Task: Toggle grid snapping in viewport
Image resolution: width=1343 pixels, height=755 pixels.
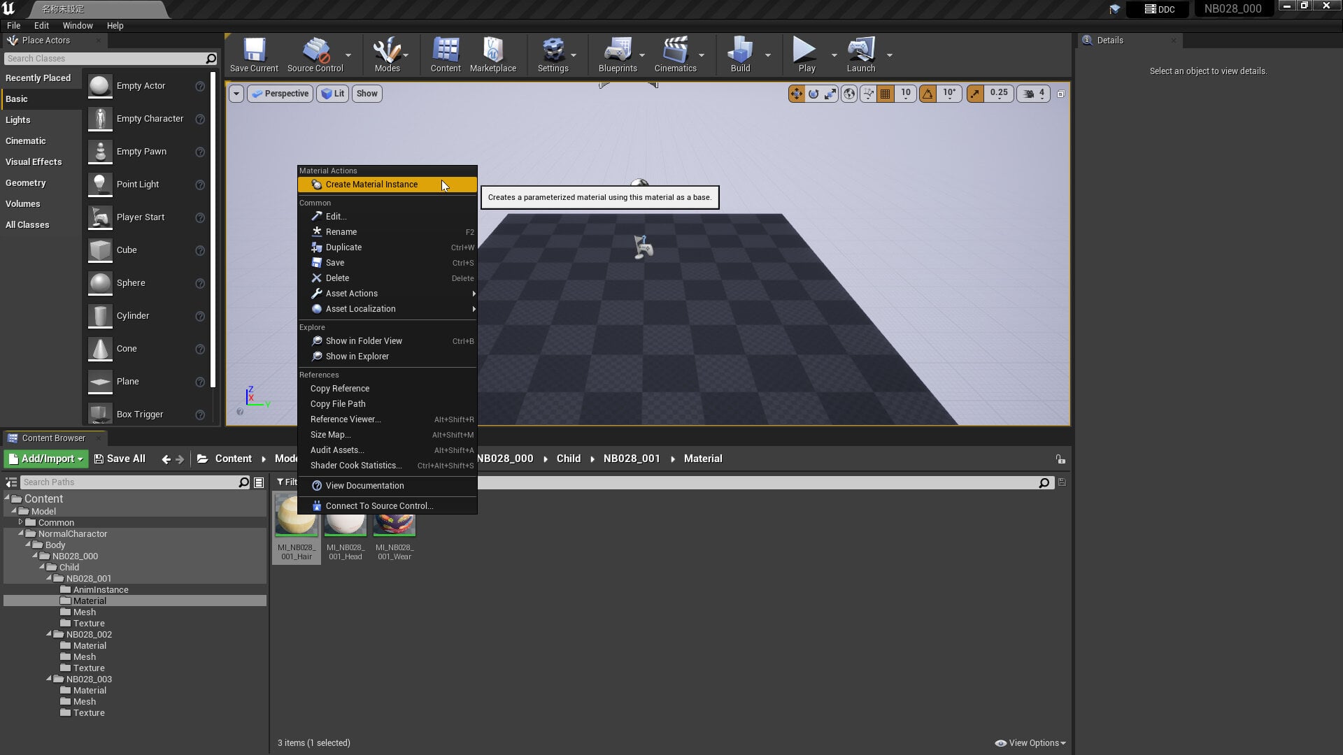Action: point(886,94)
